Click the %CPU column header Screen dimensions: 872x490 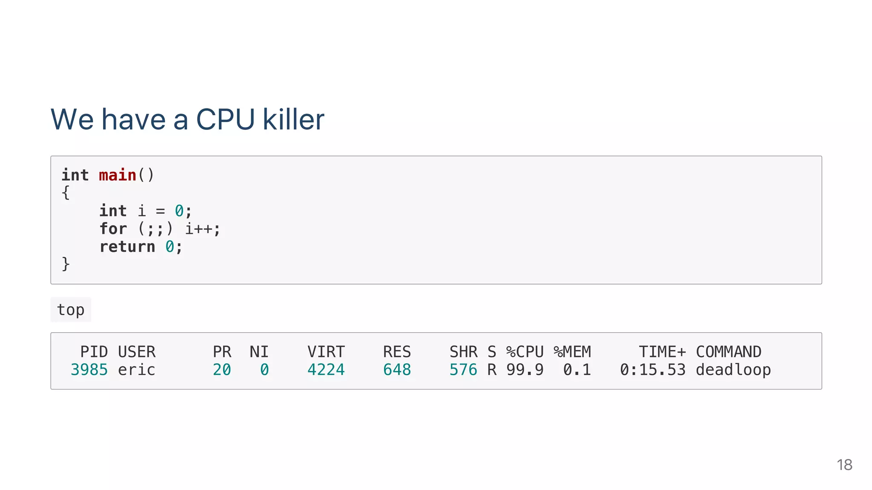[525, 352]
